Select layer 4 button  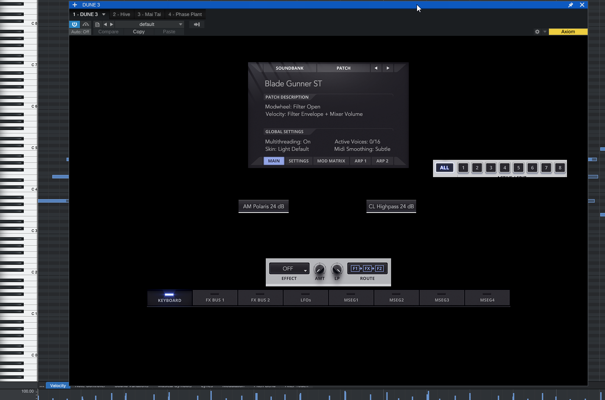coord(505,168)
